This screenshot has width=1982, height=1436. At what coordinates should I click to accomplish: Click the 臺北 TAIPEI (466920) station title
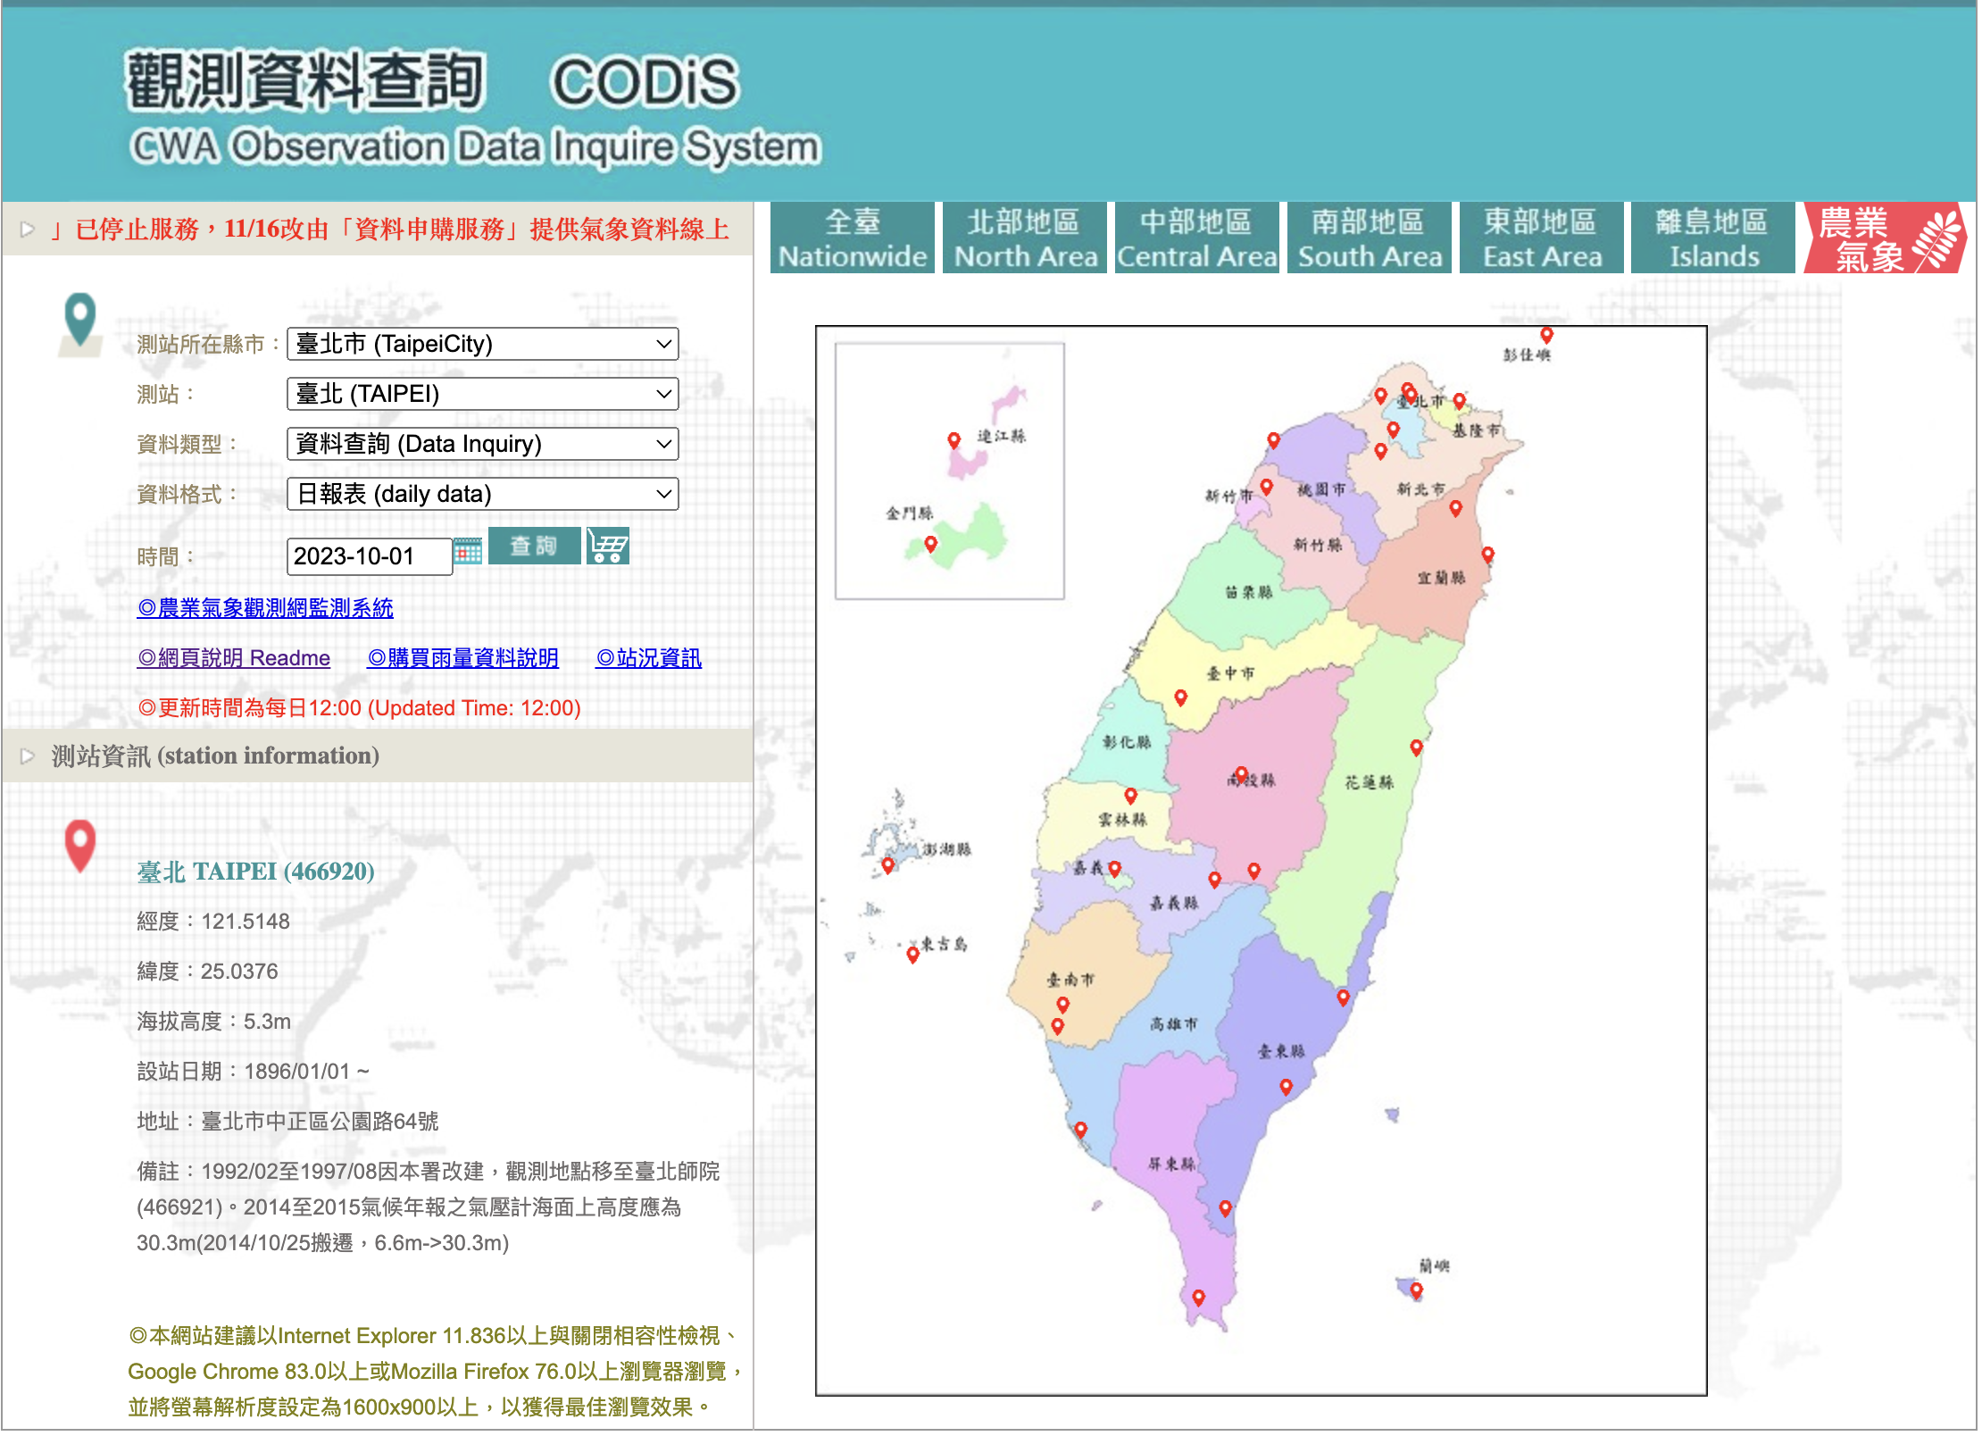coord(256,872)
